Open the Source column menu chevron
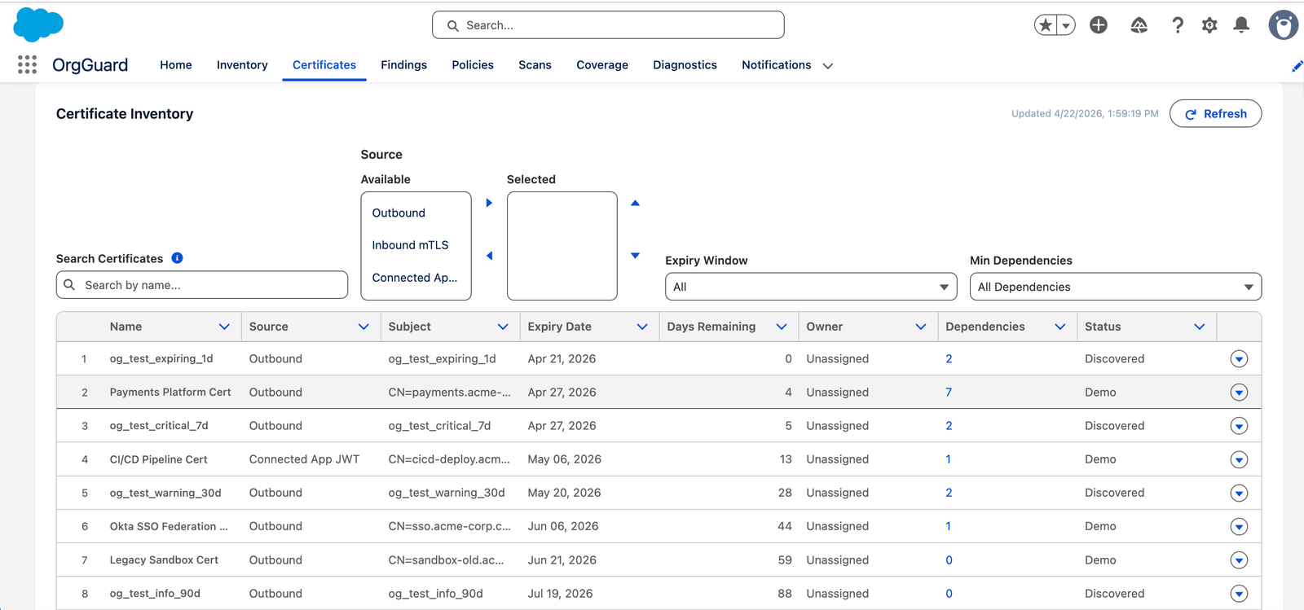 point(363,327)
